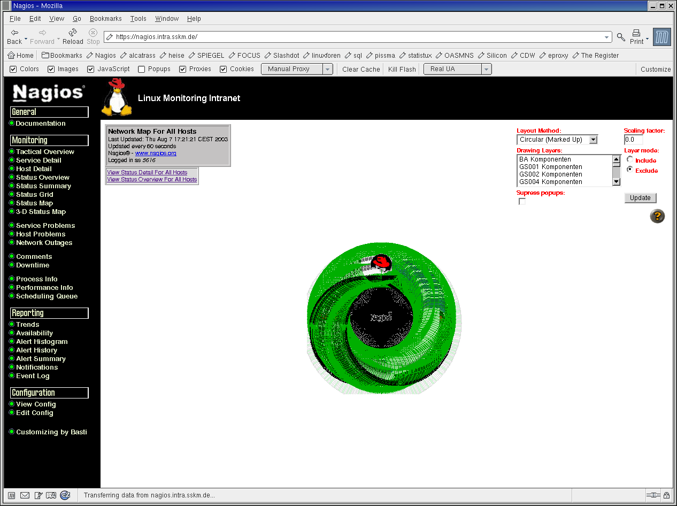Viewport: 677px width, 506px height.
Task: Open View Status Overview For All Hosts
Action: 152,179
